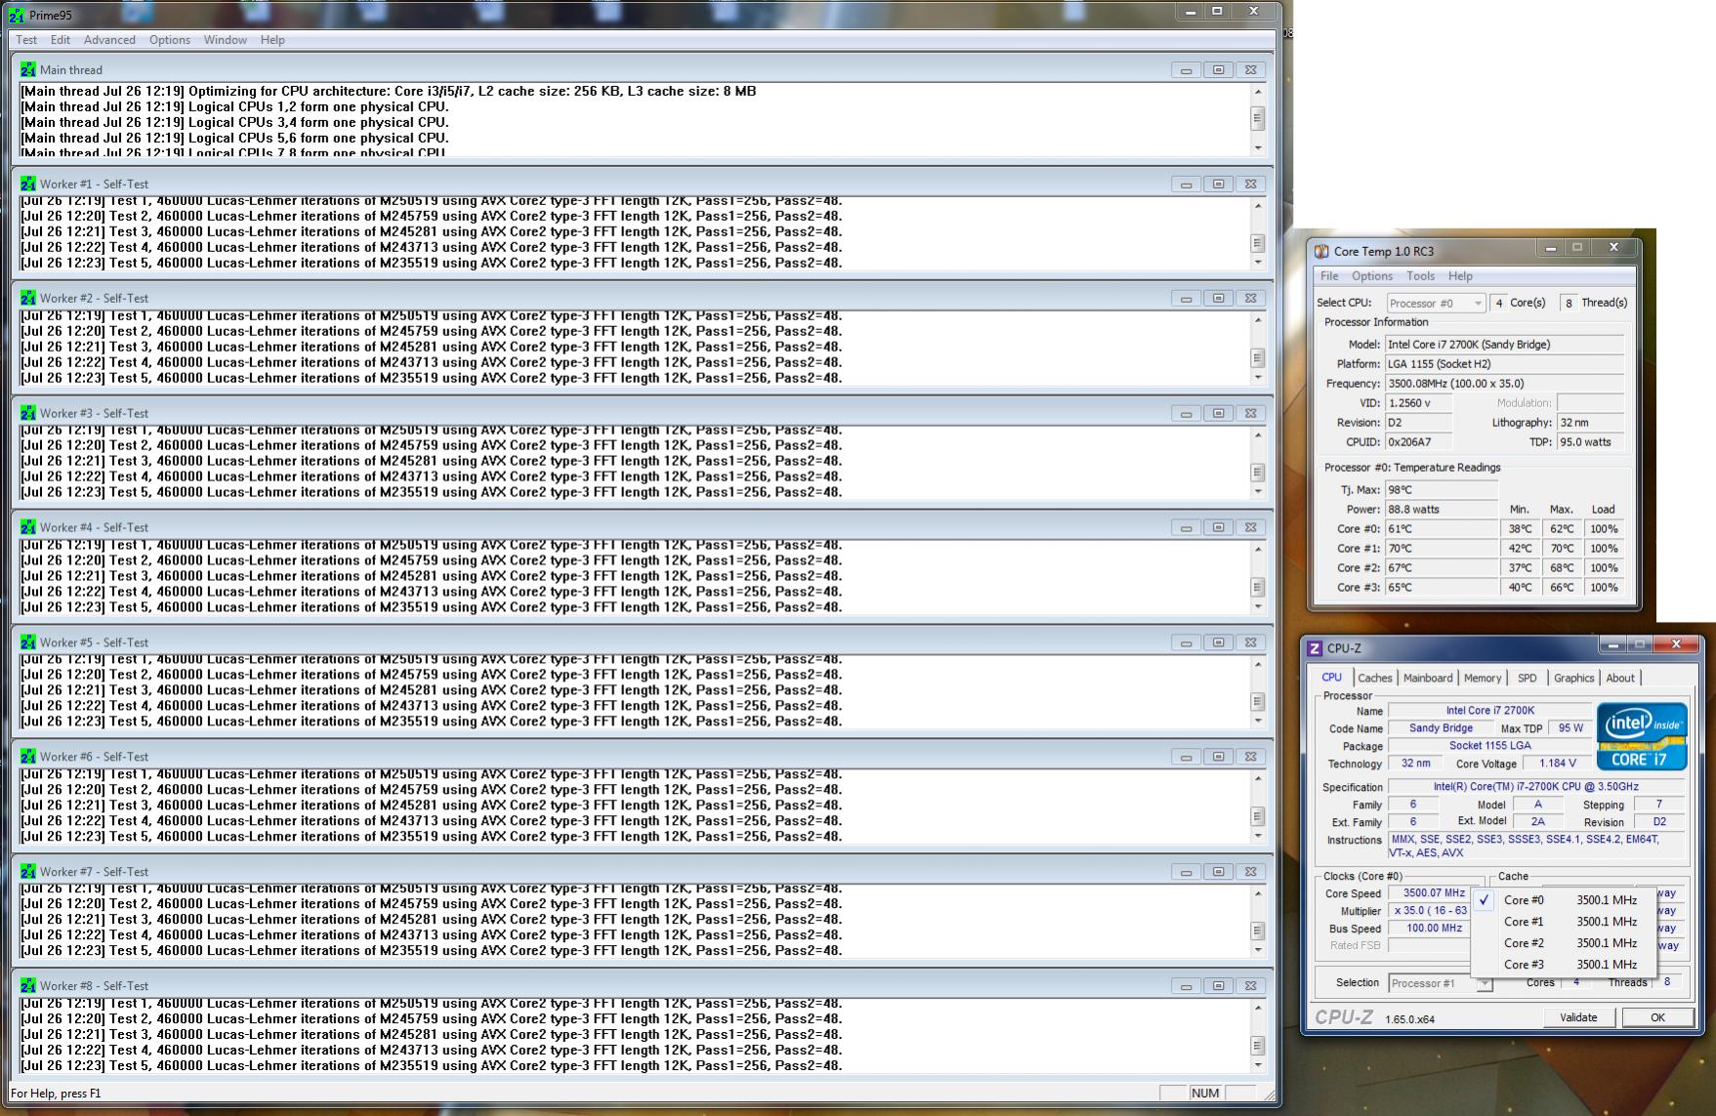
Task: Open Core Temp Tools menu
Action: (x=1420, y=276)
